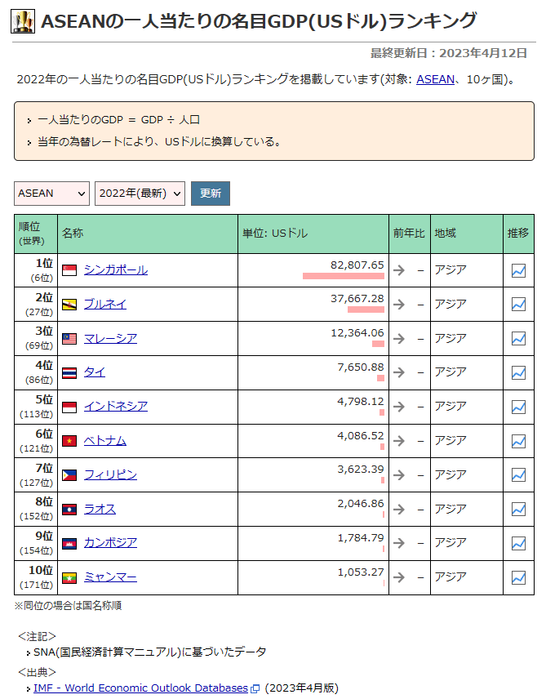Click the 単位: USドル column header
The width and height of the screenshot is (546, 699).
tap(275, 234)
